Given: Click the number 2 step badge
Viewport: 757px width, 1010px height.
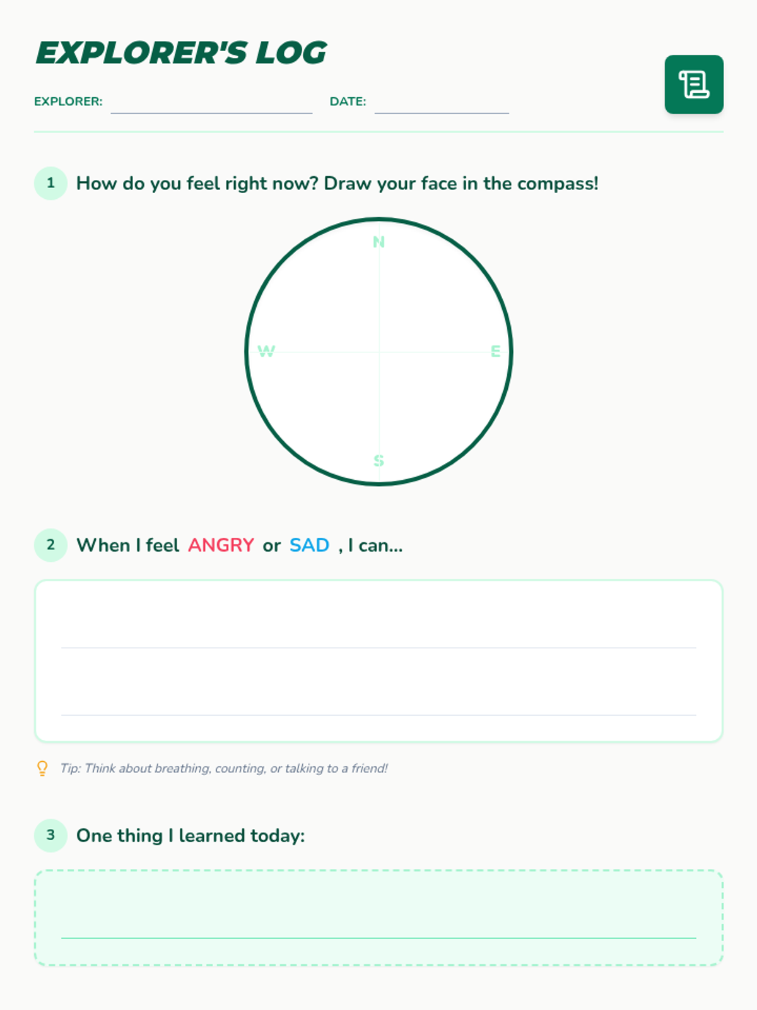Looking at the screenshot, I should [50, 545].
